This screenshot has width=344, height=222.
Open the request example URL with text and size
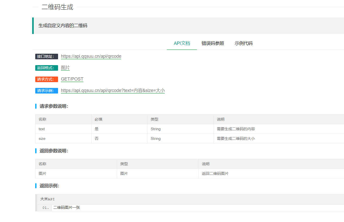click(x=113, y=90)
